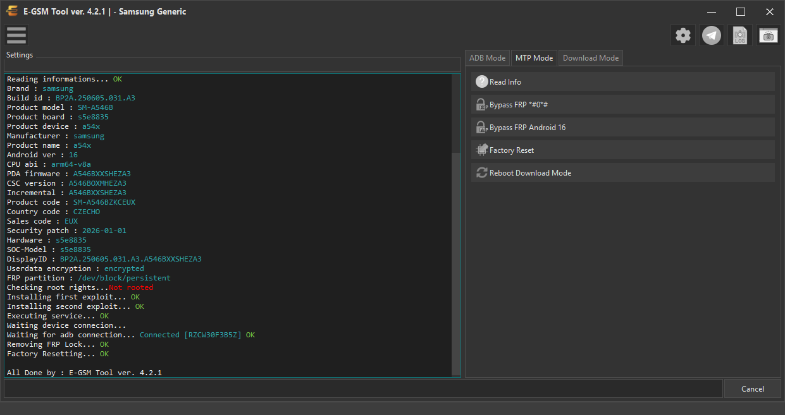This screenshot has height=415, width=785.
Task: Click the log panel vertical scrollbar
Action: (x=456, y=264)
